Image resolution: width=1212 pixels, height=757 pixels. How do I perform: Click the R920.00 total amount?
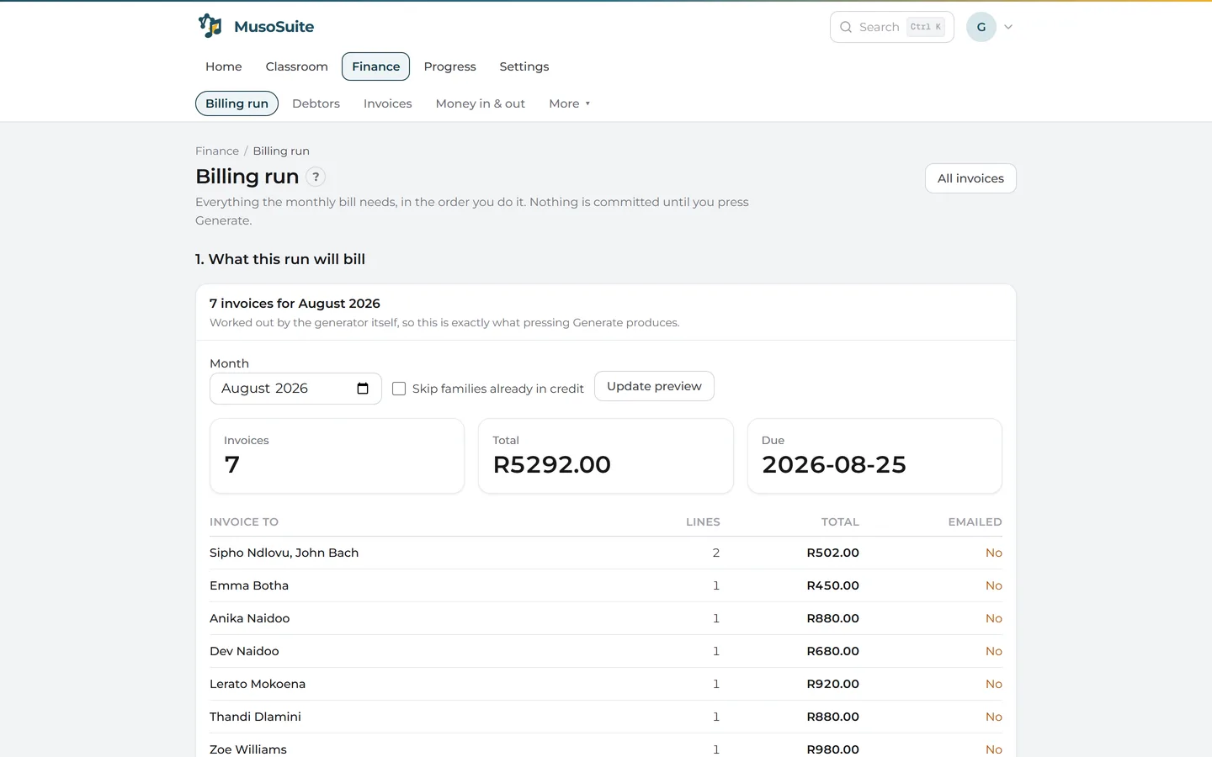pyautogui.click(x=832, y=684)
